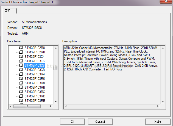
Task: Click the chip icon beside STM32F103R8
Action: point(21,83)
